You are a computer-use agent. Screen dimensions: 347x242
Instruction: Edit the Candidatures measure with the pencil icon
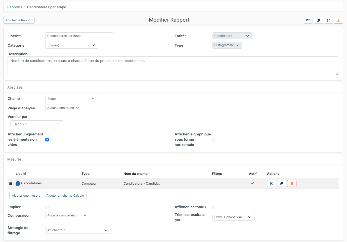(x=272, y=184)
